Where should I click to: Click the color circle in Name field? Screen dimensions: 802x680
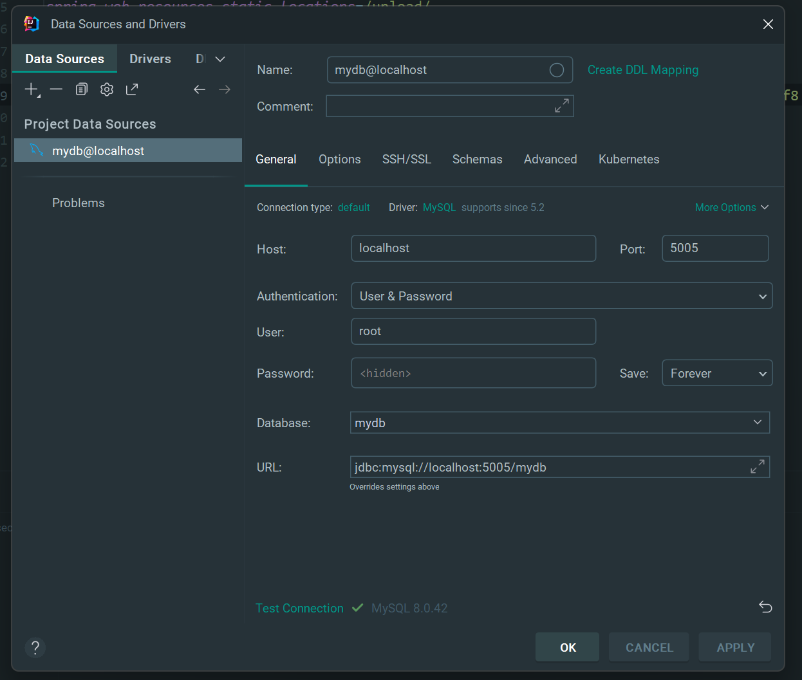tap(557, 70)
